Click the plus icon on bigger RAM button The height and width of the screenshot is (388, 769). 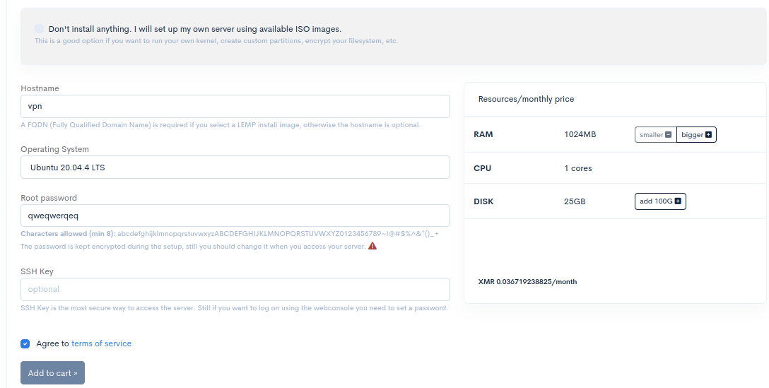click(709, 134)
